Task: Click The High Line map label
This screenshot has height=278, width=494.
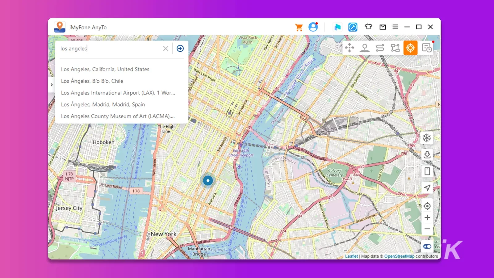Action: coord(166,129)
